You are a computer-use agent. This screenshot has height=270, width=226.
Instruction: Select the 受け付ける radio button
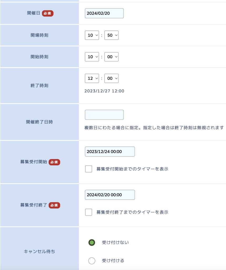point(92,261)
